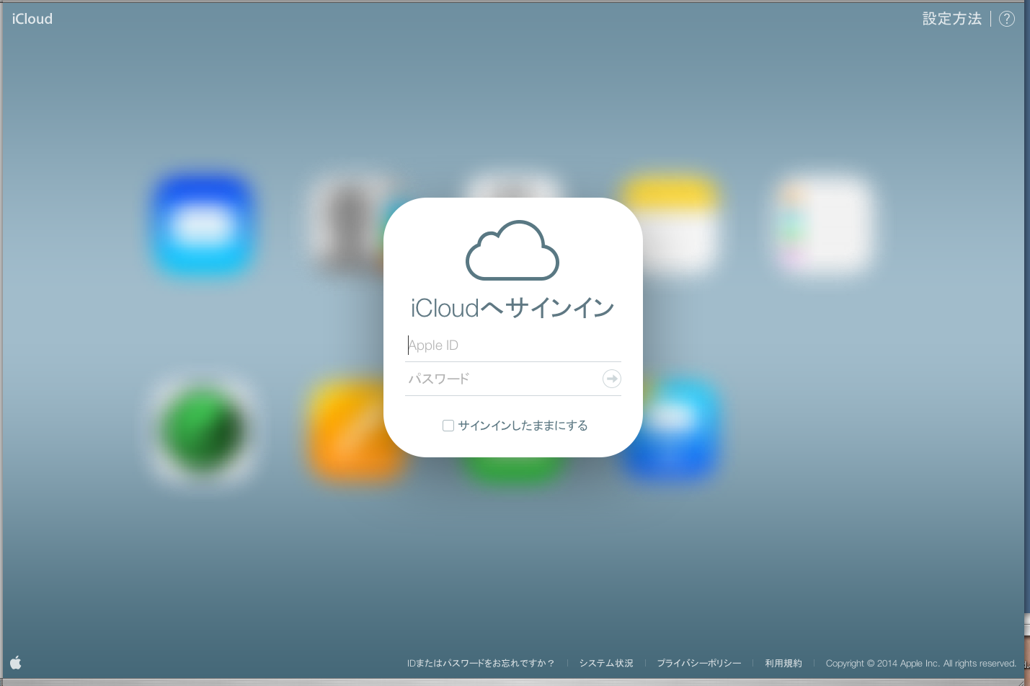Click the iCloud title at top left
This screenshot has width=1030, height=686.
[32, 19]
